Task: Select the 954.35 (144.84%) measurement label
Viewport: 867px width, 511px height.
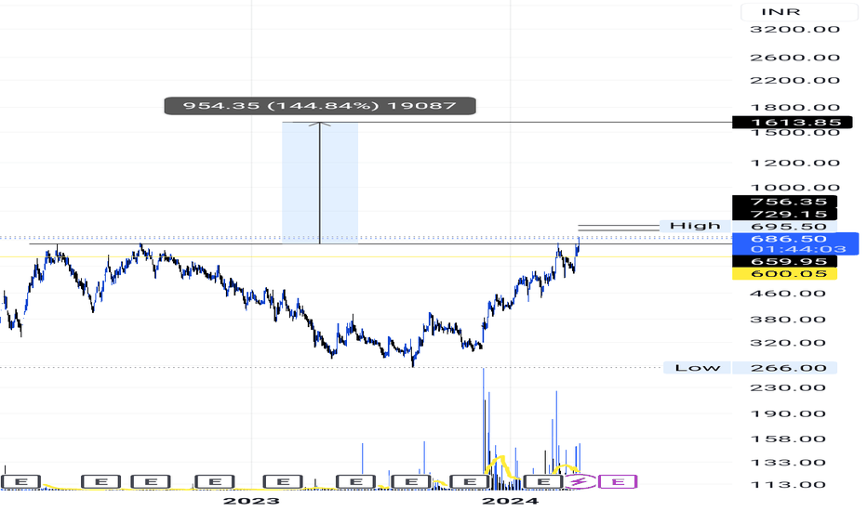Action: 320,106
